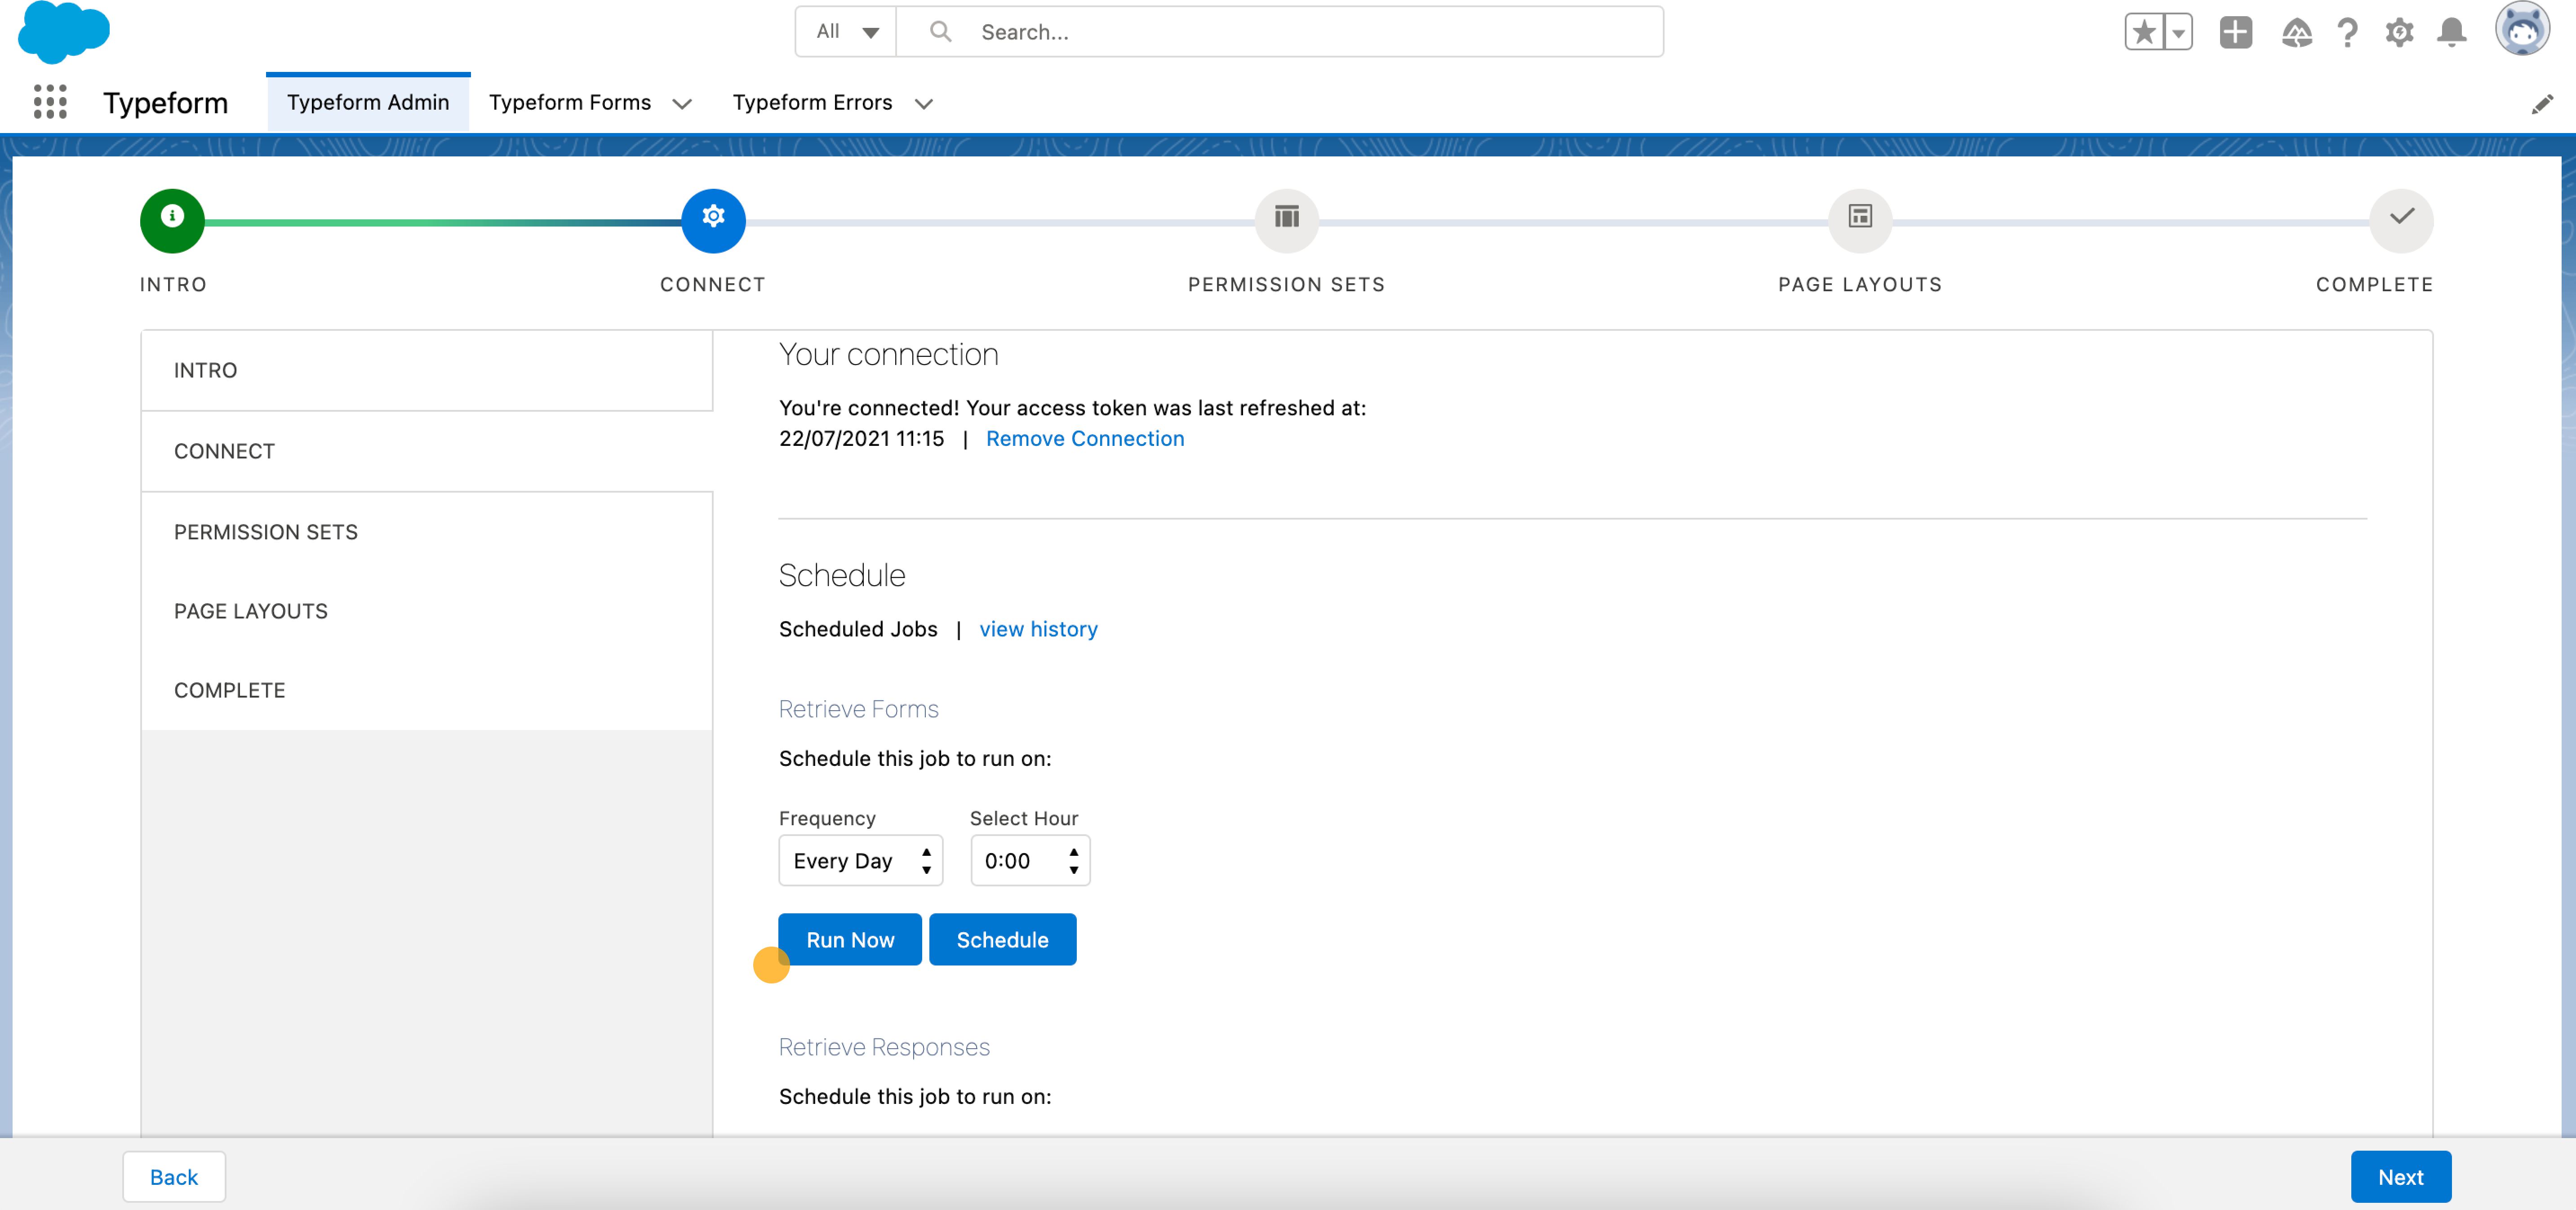Select the Typeform Forms tab
Screen dimensions: 2576x1210
570,102
